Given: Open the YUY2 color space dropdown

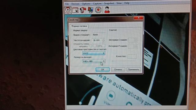Looking at the screenshot, I should pos(94,53).
